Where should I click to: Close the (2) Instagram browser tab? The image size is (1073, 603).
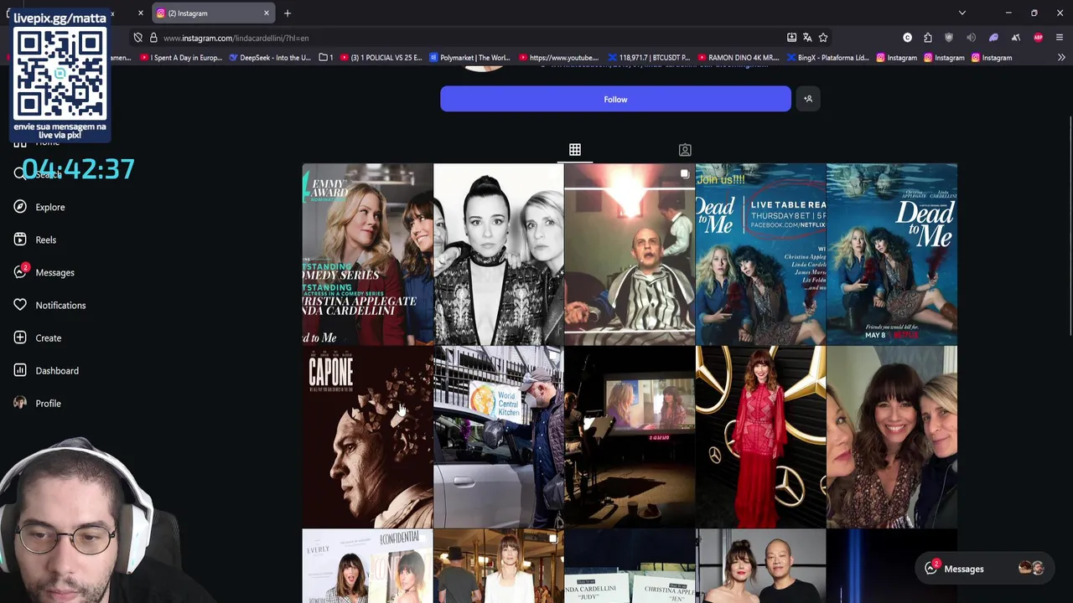[267, 13]
